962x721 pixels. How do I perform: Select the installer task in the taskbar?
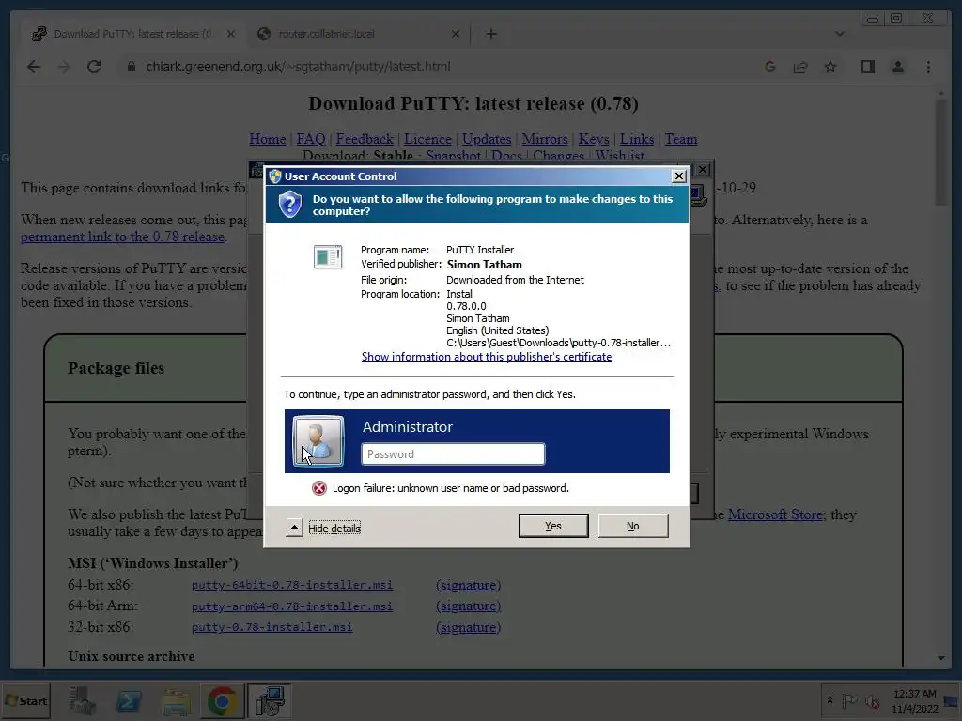270,700
